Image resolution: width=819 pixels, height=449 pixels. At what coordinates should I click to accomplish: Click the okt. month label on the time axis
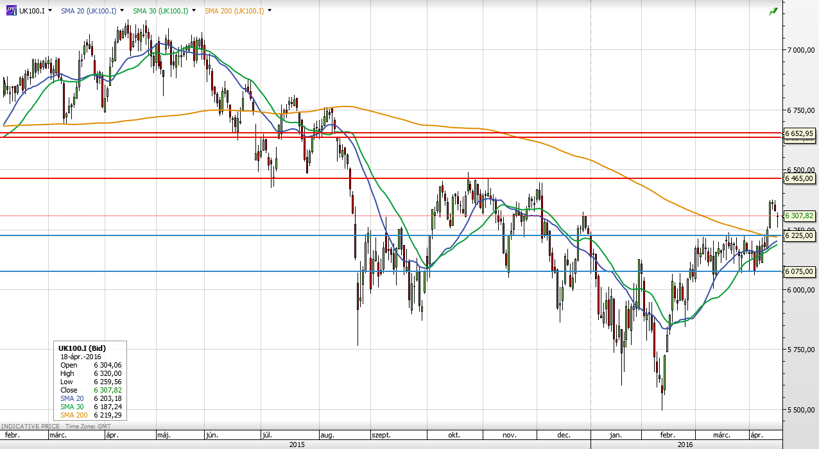point(454,435)
